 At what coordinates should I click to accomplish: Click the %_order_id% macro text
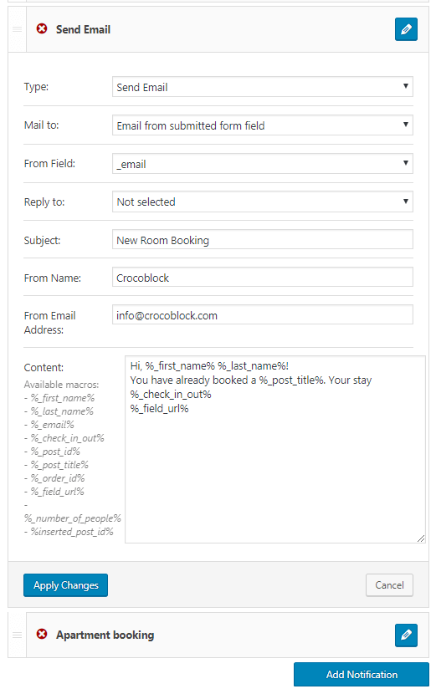click(x=58, y=478)
